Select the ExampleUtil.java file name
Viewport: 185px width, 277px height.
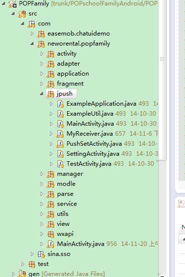coord(90,114)
